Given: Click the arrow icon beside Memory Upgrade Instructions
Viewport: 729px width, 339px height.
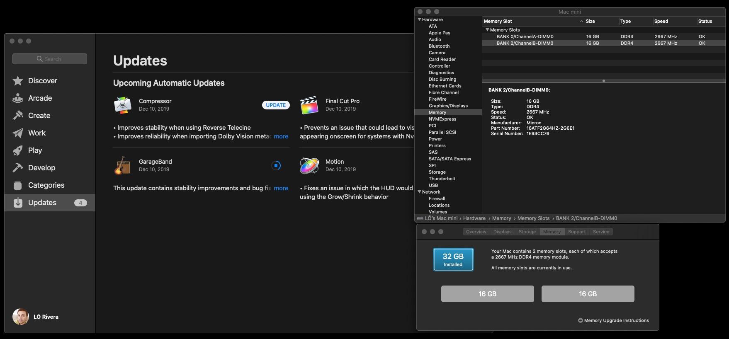Looking at the screenshot, I should tap(581, 320).
